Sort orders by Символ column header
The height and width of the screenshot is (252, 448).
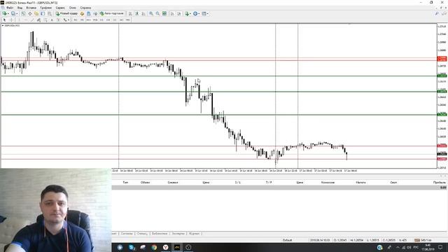(x=173, y=182)
